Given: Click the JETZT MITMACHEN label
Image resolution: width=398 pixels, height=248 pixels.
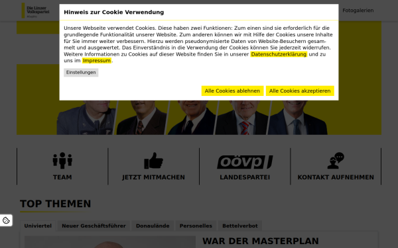Looking at the screenshot, I should point(154,177).
